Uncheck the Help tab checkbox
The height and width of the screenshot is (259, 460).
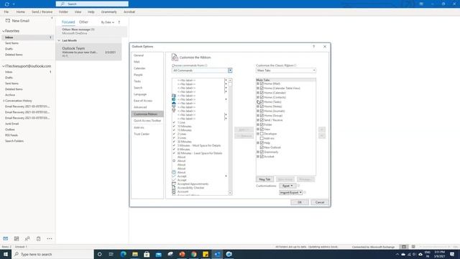[262, 142]
